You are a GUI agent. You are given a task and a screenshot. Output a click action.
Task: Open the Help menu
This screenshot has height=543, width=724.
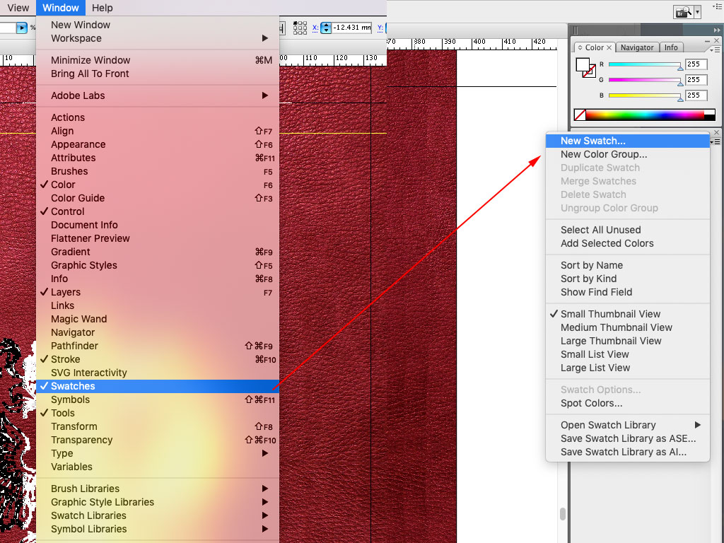pyautogui.click(x=102, y=8)
